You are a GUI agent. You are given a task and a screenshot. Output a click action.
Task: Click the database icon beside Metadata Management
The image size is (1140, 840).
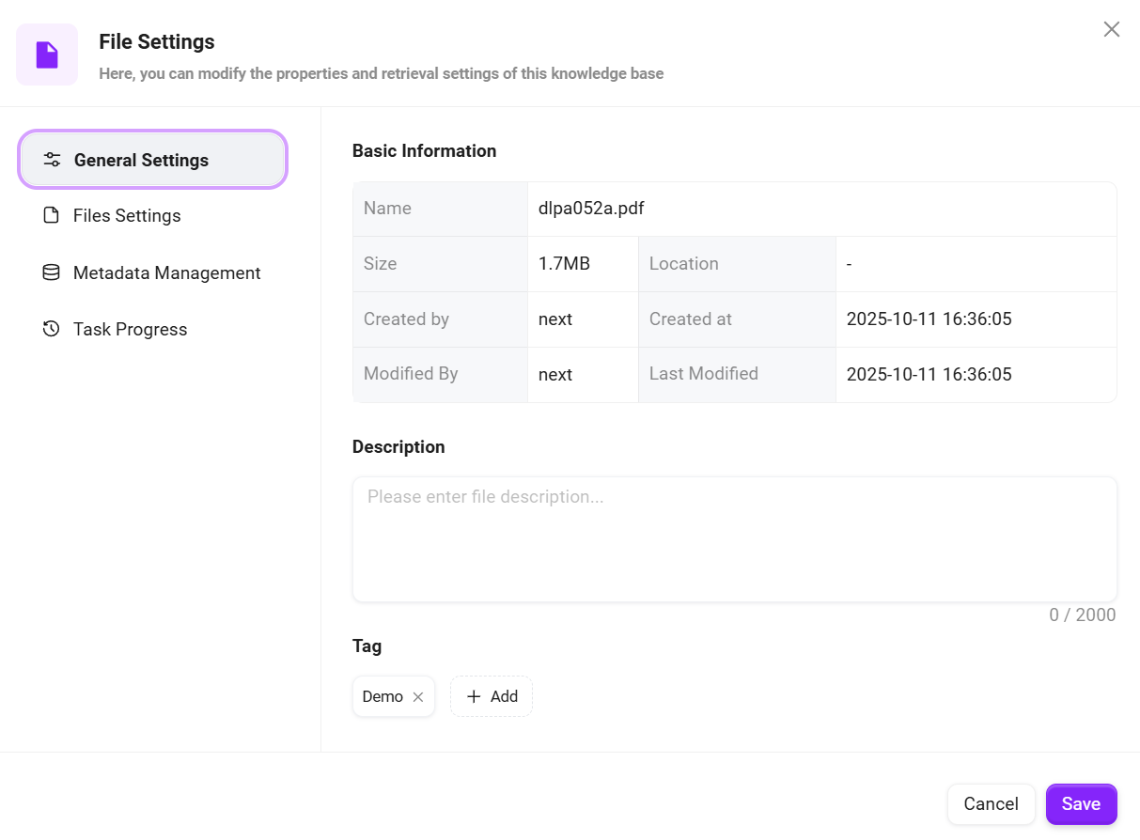51,272
